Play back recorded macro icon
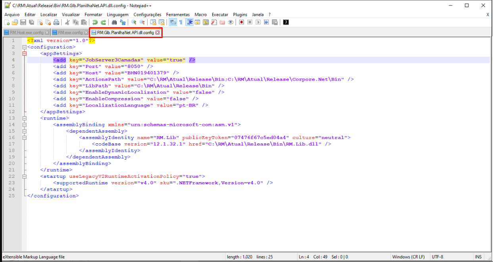 pyautogui.click(x=258, y=22)
